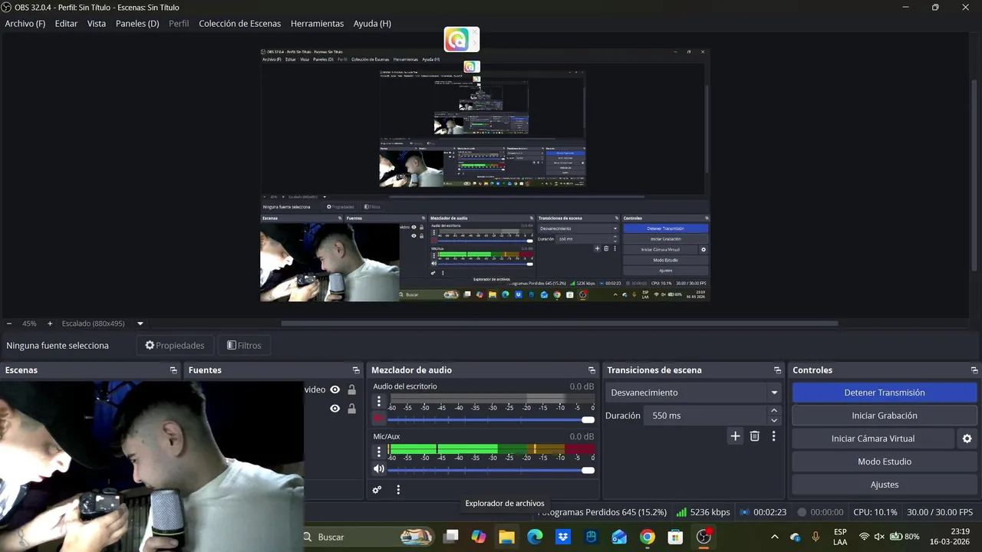
Task: Unmute the Audio del escritorio channel
Action: pos(378,419)
